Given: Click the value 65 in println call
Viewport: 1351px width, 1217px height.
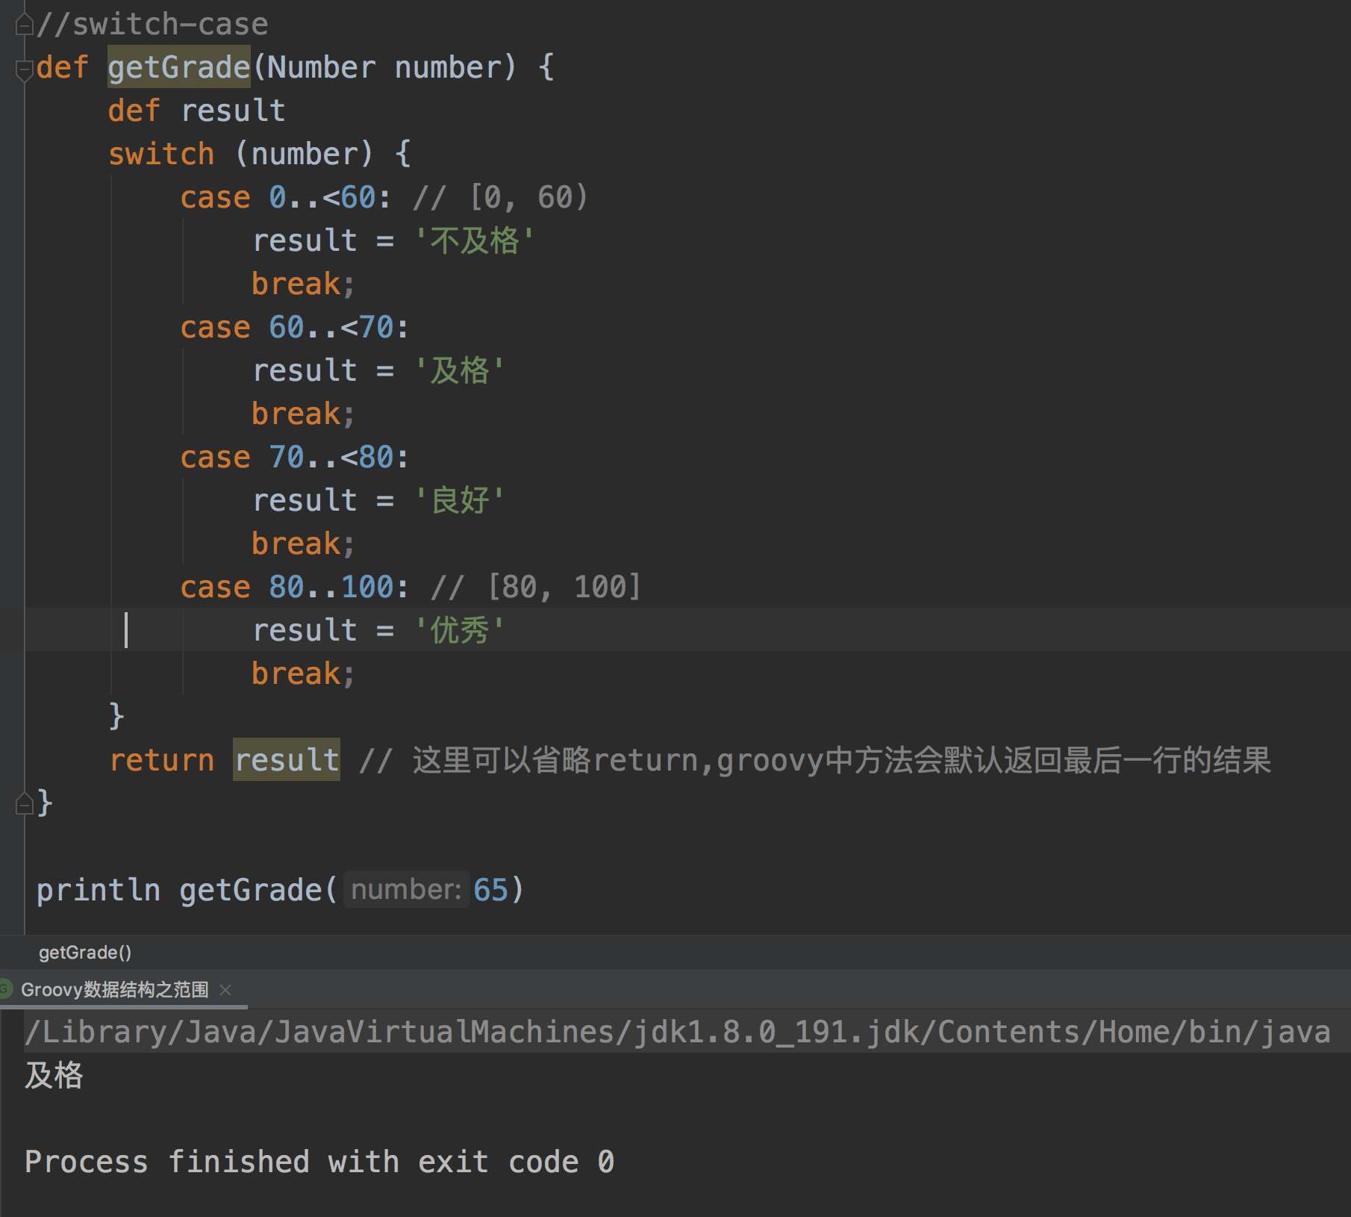Looking at the screenshot, I should [490, 890].
